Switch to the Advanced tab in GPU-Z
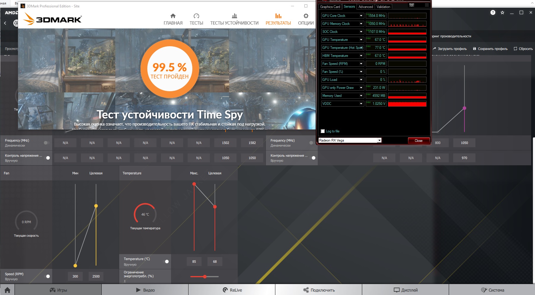The width and height of the screenshot is (535, 295). click(366, 7)
